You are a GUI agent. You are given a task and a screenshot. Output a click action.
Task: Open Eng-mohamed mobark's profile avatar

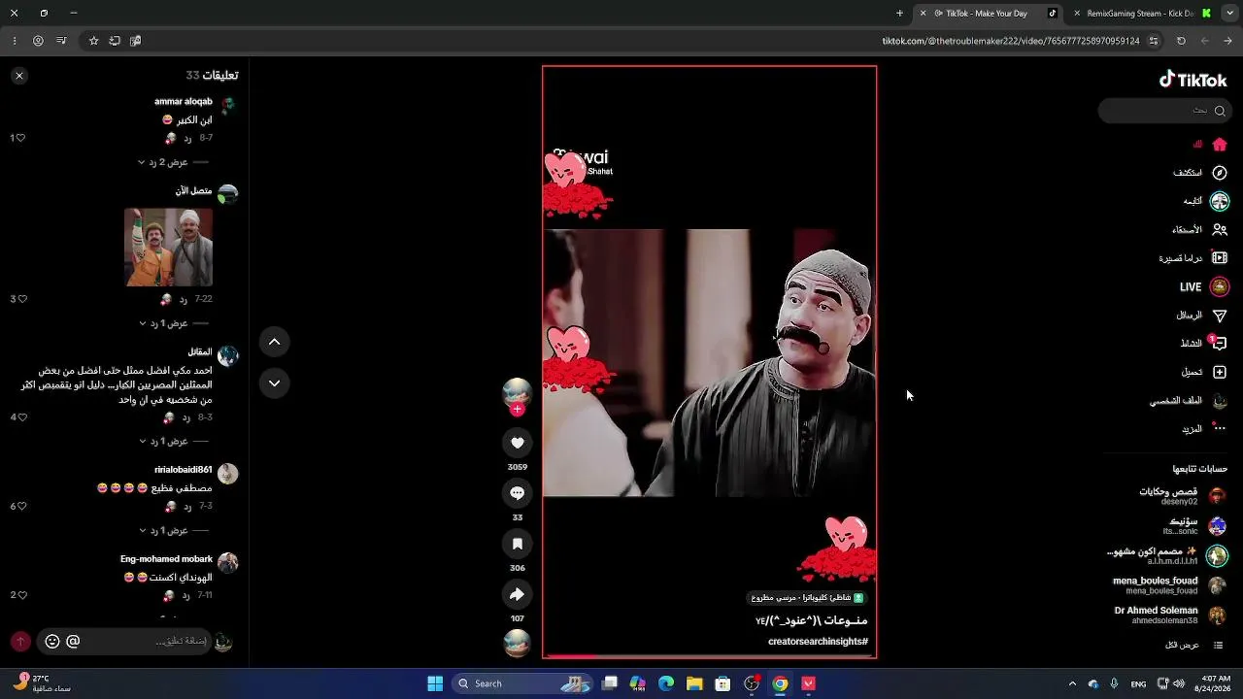(x=228, y=563)
